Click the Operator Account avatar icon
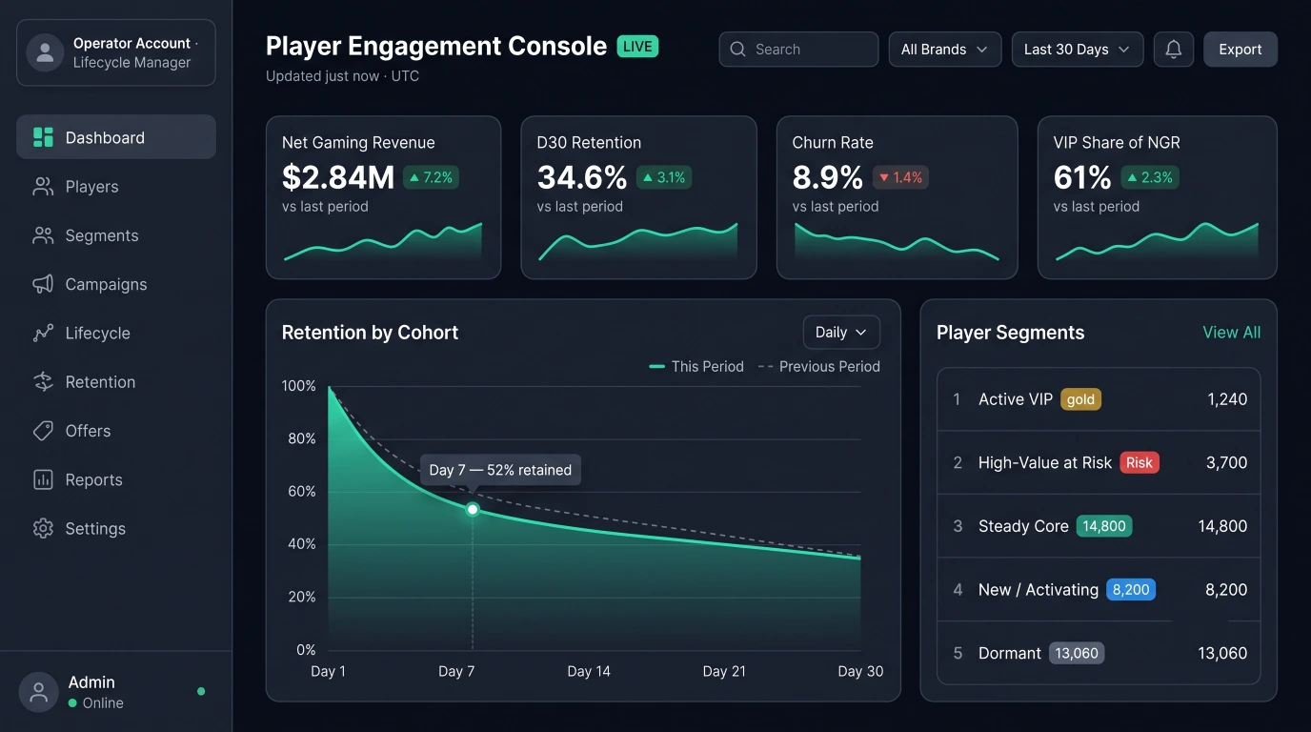The height and width of the screenshot is (732, 1311). (45, 53)
